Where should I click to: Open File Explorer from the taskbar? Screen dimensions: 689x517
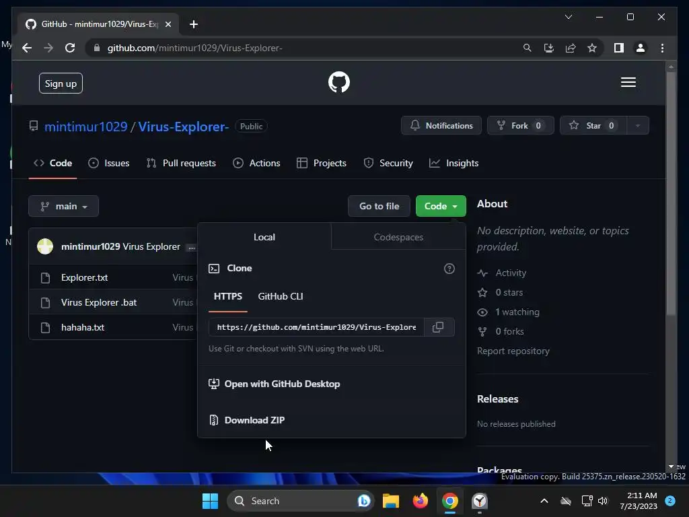(391, 501)
